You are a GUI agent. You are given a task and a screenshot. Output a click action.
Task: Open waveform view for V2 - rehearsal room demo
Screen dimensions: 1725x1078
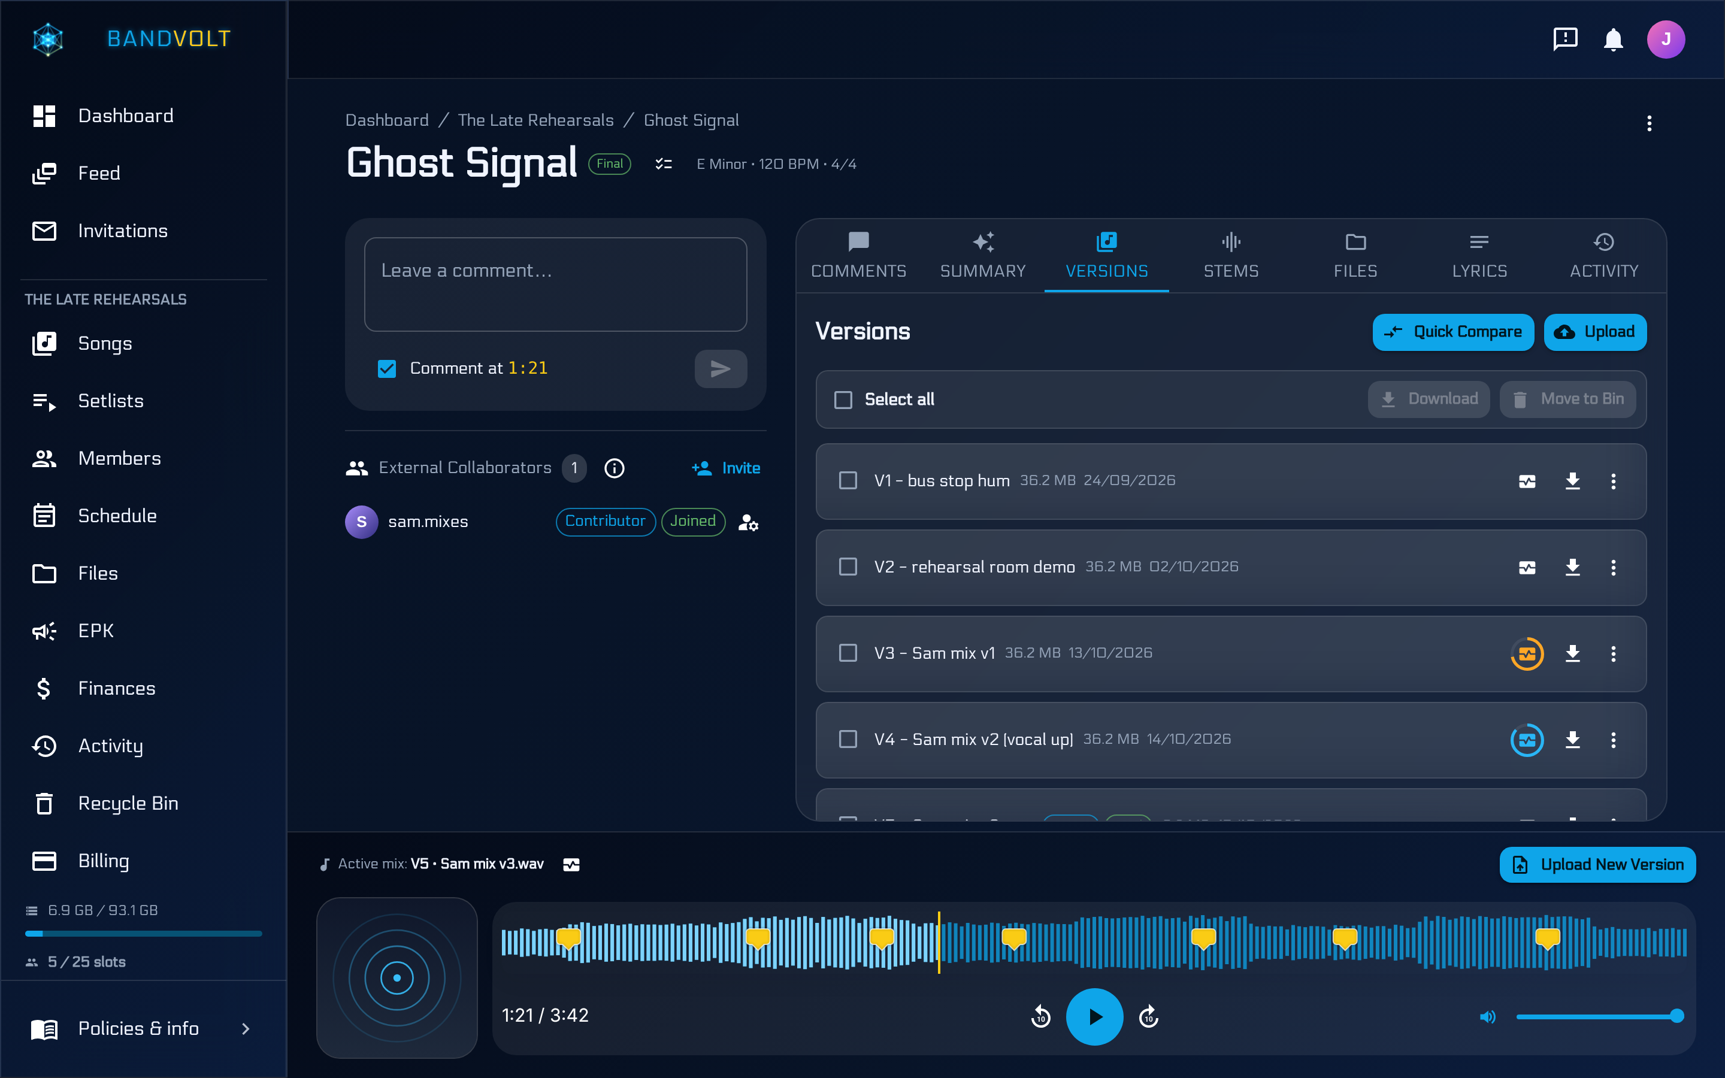[x=1527, y=568]
